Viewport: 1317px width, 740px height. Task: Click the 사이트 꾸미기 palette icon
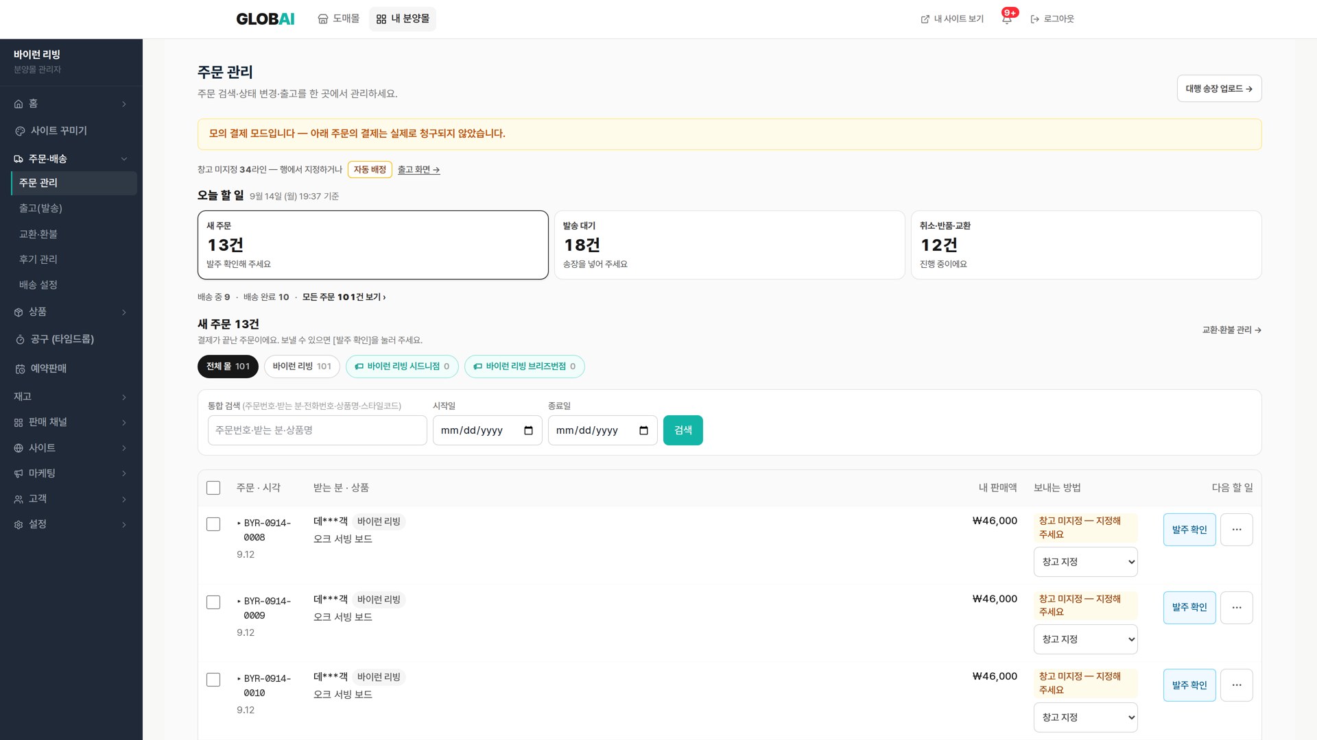tap(20, 131)
